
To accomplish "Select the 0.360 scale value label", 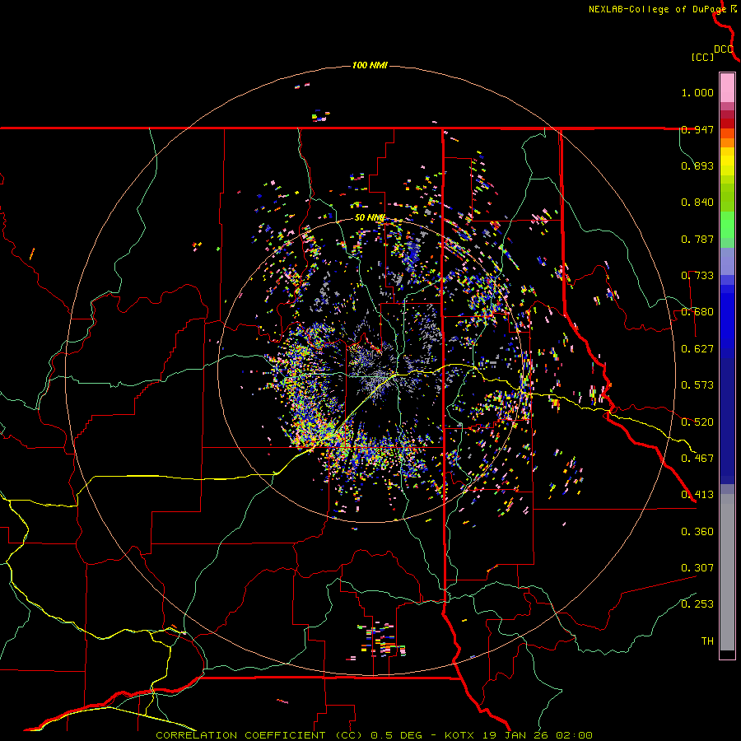I will click(x=697, y=532).
